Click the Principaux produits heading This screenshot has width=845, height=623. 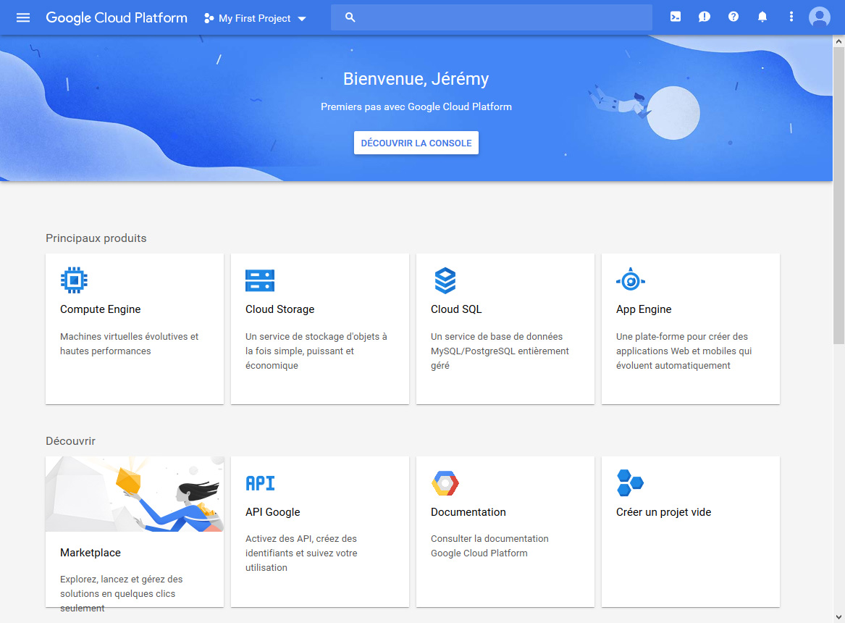click(96, 238)
